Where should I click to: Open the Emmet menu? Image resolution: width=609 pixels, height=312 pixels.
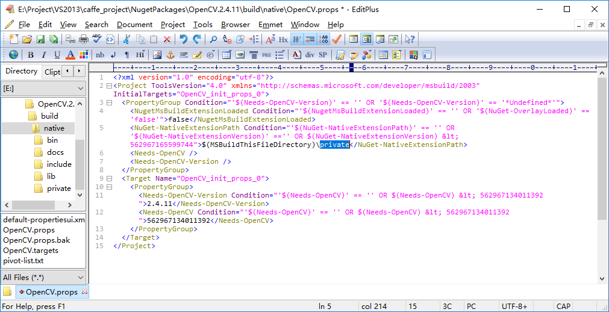point(270,25)
